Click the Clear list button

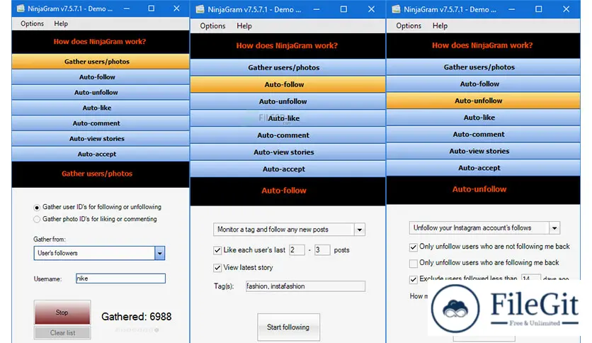tap(62, 332)
